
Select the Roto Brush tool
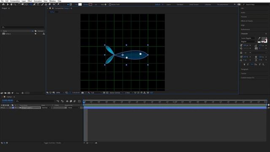(x=54, y=4)
